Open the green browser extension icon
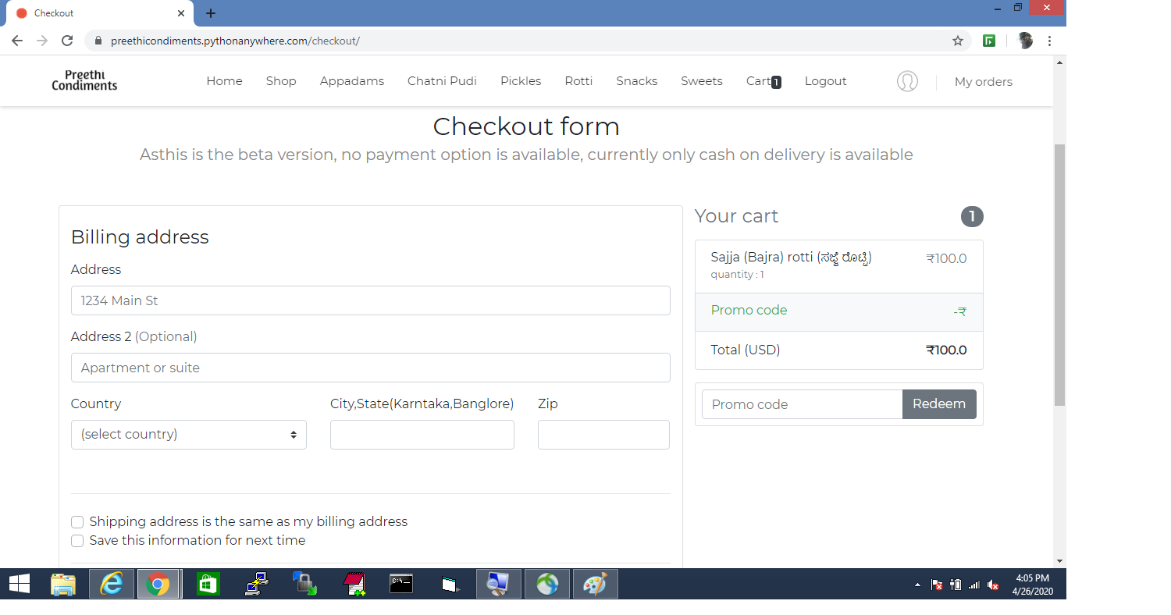The width and height of the screenshot is (1171, 615). pos(989,40)
